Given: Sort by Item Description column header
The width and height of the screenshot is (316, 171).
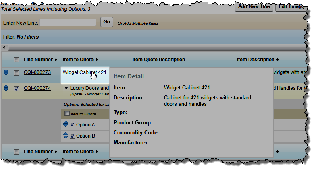Looking at the screenshot, I should [258, 60].
